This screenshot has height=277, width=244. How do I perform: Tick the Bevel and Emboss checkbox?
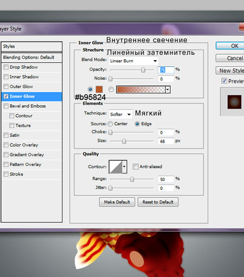click(6, 106)
